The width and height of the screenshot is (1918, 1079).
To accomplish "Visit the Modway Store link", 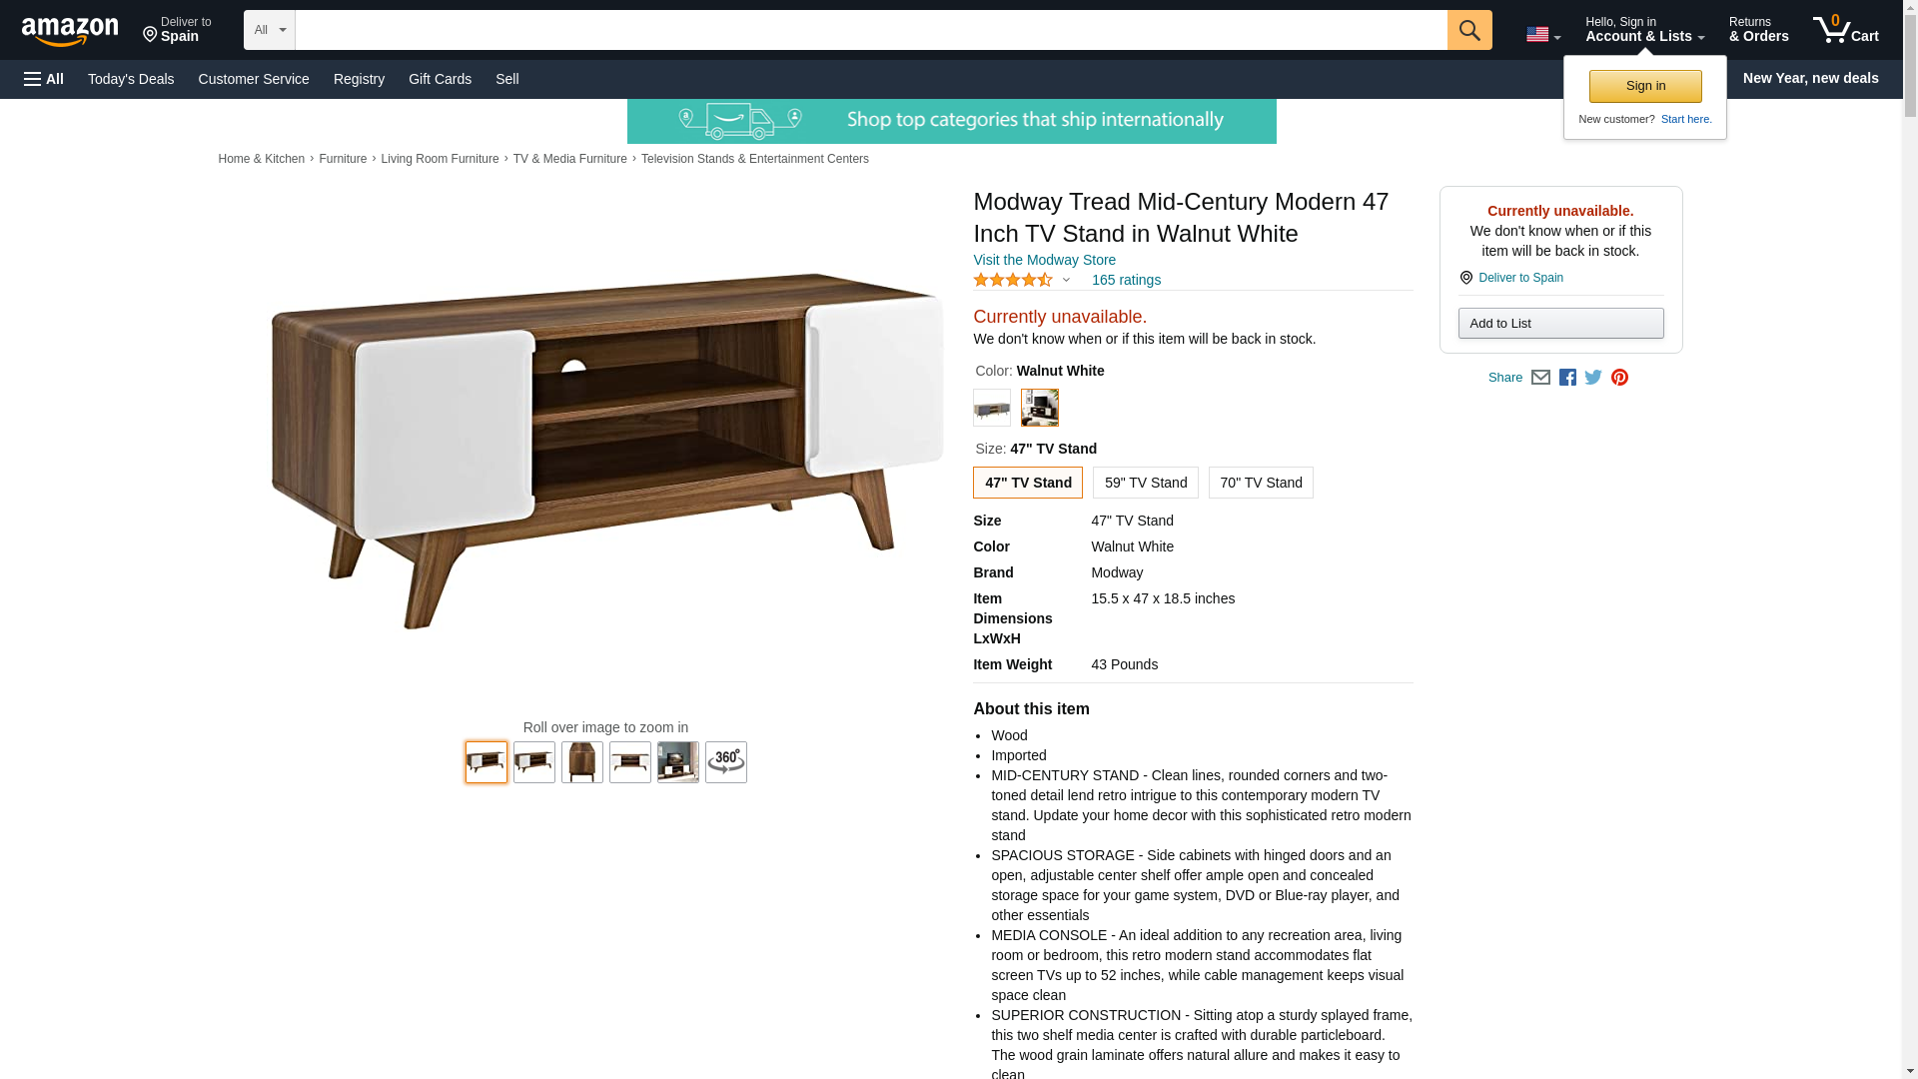I will 1044,260.
